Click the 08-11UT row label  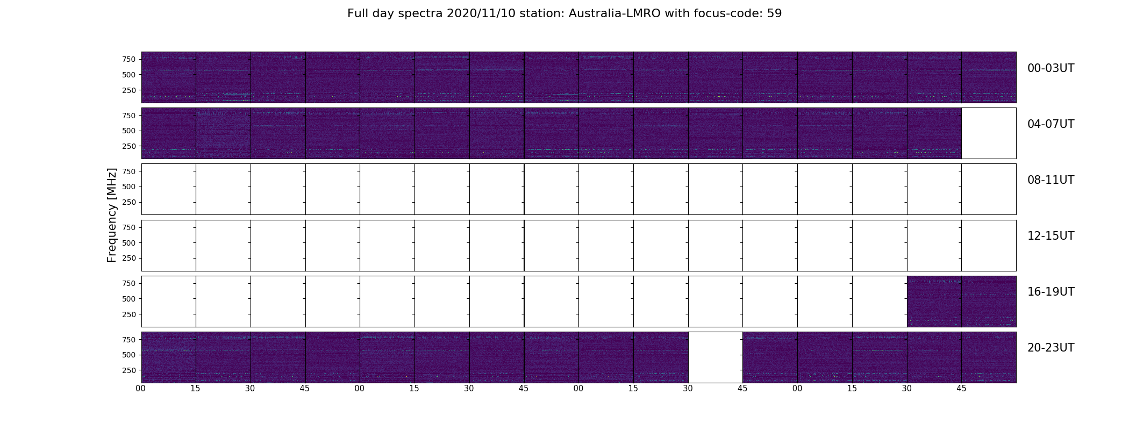pyautogui.click(x=1051, y=180)
